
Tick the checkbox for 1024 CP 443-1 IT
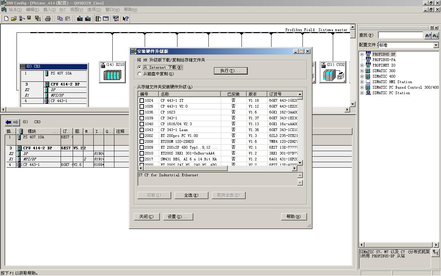tap(142, 100)
